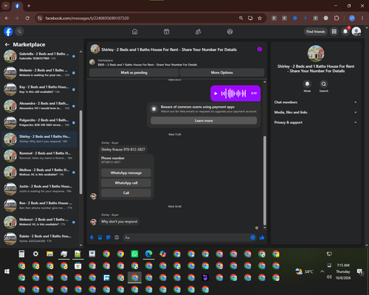View site information in the address bar

coord(40,18)
